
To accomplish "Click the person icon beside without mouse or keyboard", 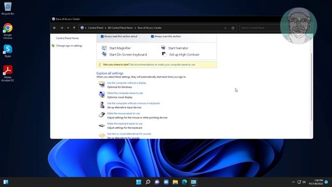I will [x=102, y=105].
